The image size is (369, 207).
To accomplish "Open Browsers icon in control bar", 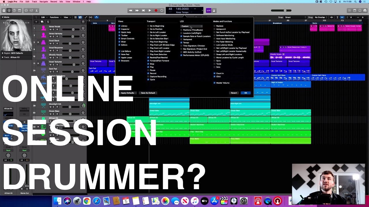I will click(x=365, y=10).
